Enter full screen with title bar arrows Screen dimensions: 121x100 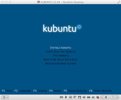tap(119, 2)
